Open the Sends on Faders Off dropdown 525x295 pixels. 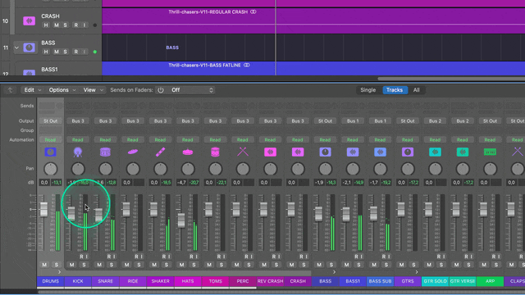192,90
